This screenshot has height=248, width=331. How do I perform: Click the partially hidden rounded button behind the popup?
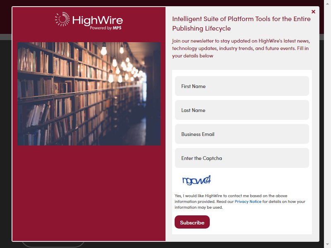click(x=53, y=245)
